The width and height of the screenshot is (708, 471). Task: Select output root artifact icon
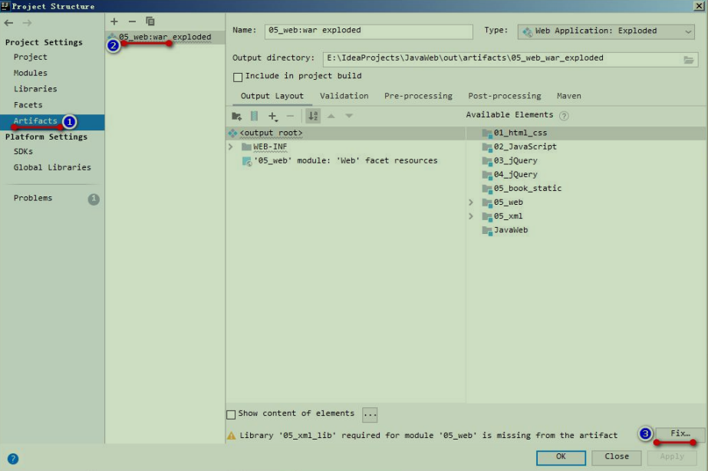coord(232,133)
